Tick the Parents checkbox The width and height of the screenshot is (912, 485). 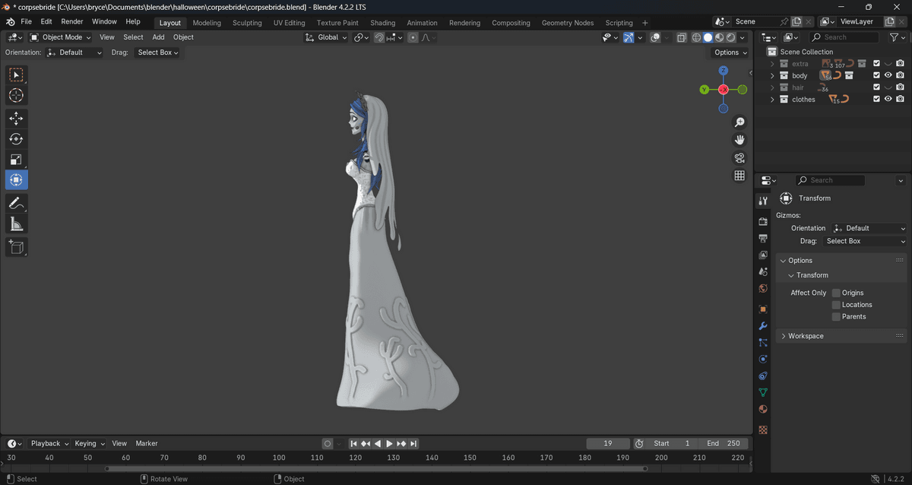[x=836, y=317]
